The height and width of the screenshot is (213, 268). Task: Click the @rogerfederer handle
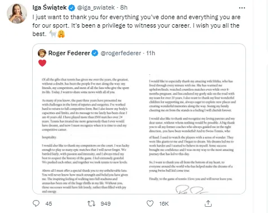pyautogui.click(x=121, y=53)
